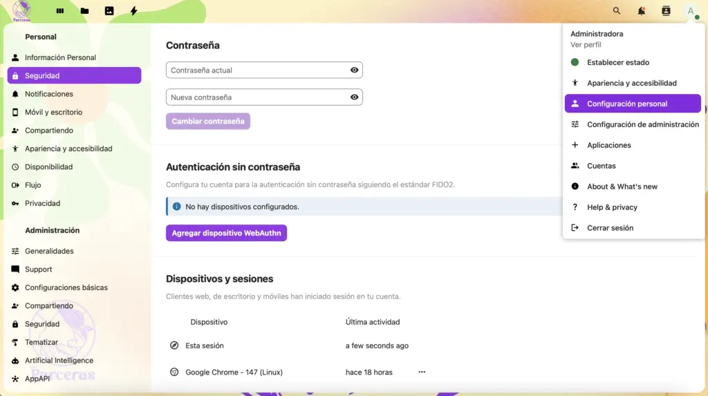
Task: Select Establecer estado in user menu
Action: 618,62
